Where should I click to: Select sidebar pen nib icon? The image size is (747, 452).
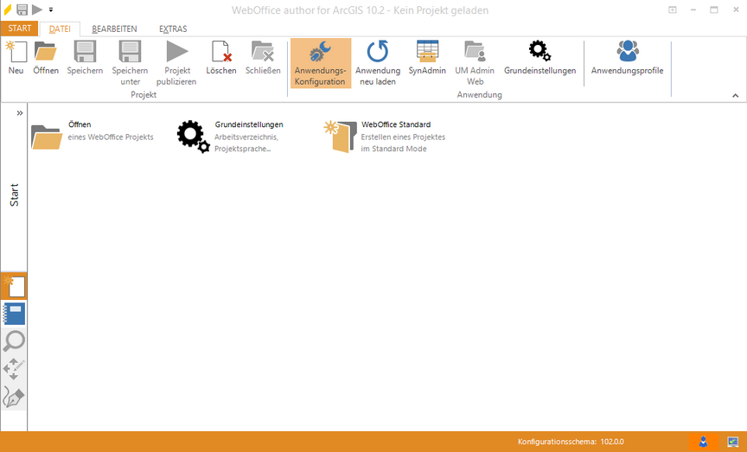click(x=14, y=397)
